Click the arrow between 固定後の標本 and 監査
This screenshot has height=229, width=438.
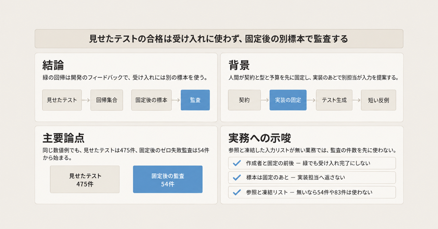coord(176,100)
